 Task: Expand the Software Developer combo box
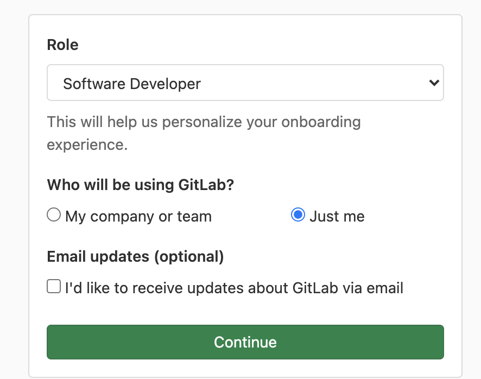pyautogui.click(x=244, y=83)
